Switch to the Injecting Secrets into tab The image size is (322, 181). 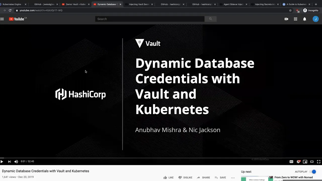click(265, 4)
